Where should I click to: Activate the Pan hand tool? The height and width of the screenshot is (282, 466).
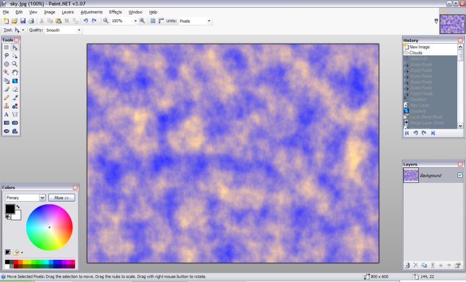pyautogui.click(x=15, y=72)
